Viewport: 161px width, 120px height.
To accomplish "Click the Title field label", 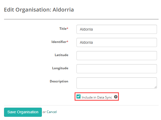I will 63,28.
